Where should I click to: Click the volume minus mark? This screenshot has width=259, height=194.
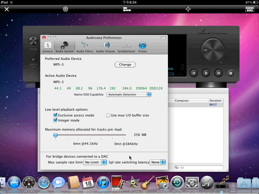coord(204,63)
